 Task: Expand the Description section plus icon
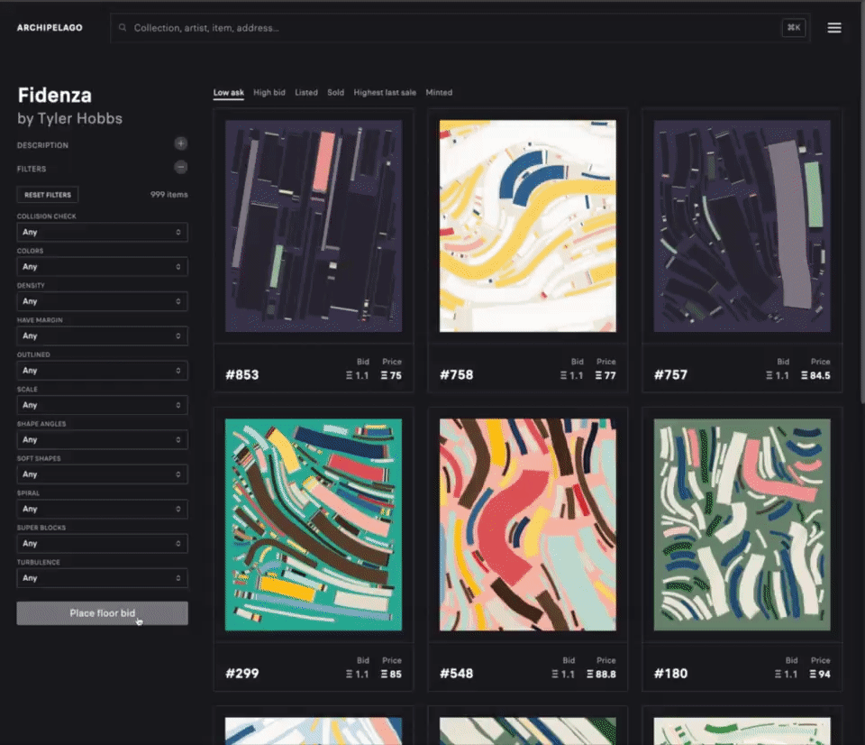click(180, 143)
